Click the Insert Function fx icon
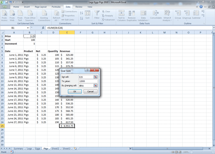The image size is (215, 154). pyautogui.click(x=43, y=28)
